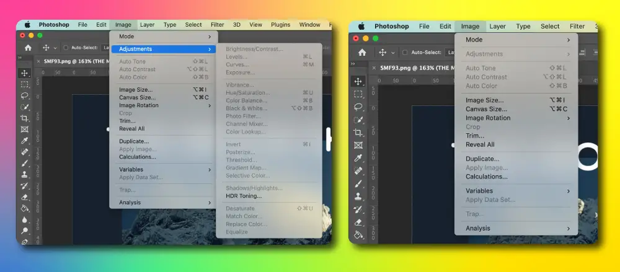Image resolution: width=620 pixels, height=272 pixels.
Task: Expand the toolbox double-arrow in right window
Action: [353, 63]
